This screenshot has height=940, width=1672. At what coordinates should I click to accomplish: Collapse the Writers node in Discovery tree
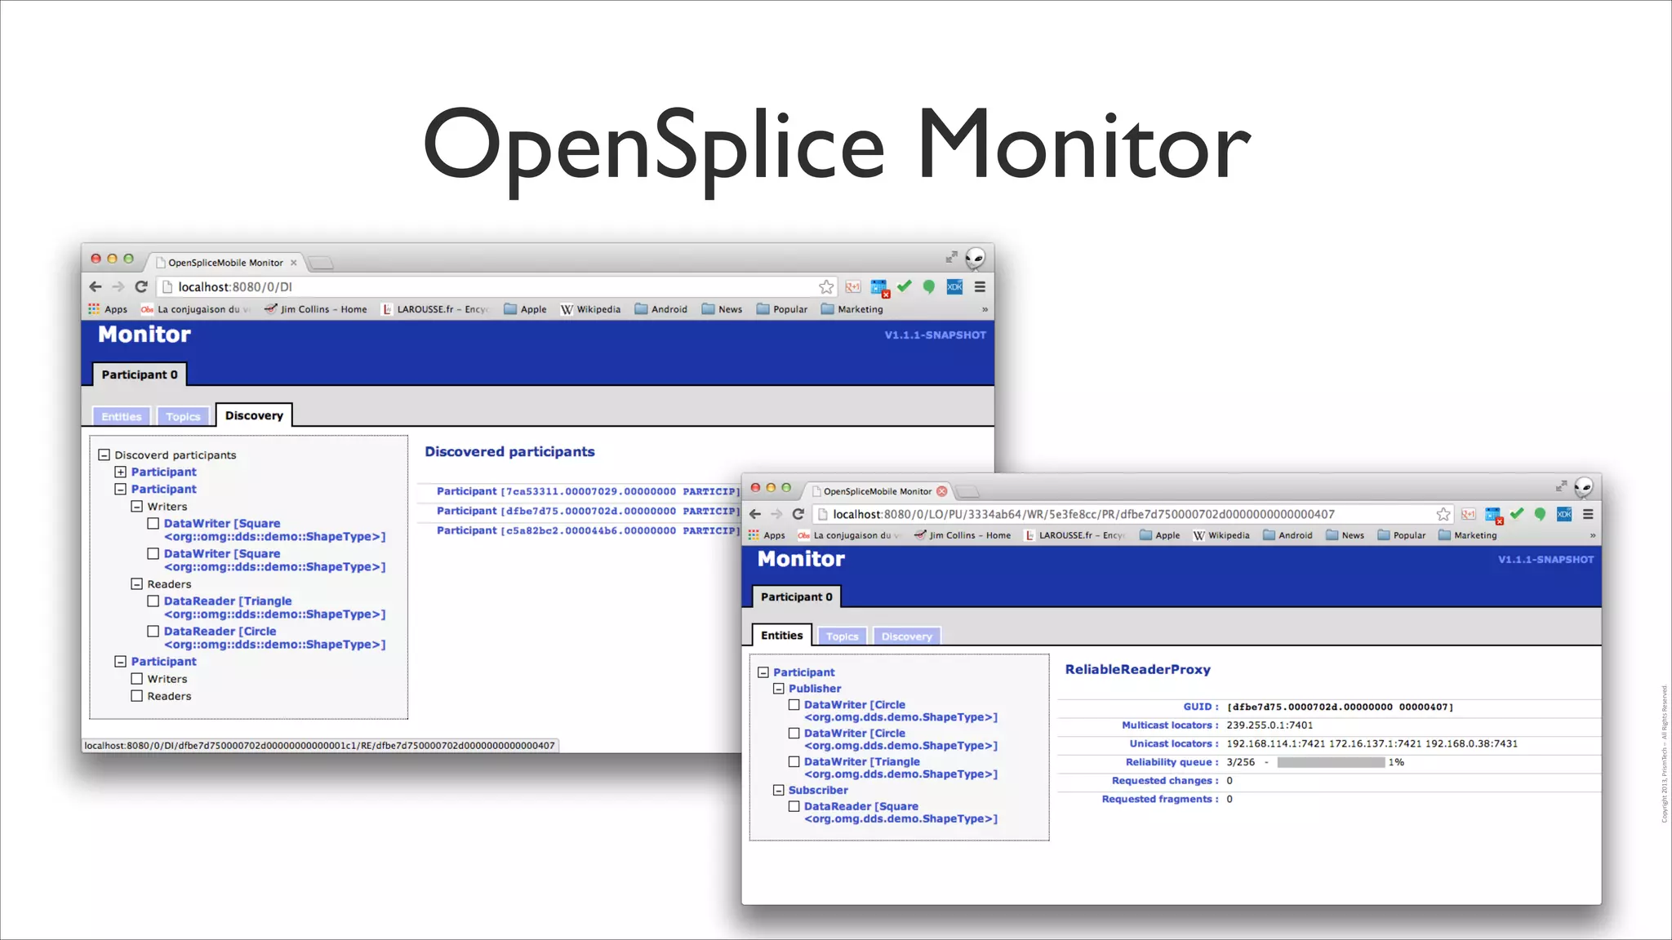click(136, 506)
